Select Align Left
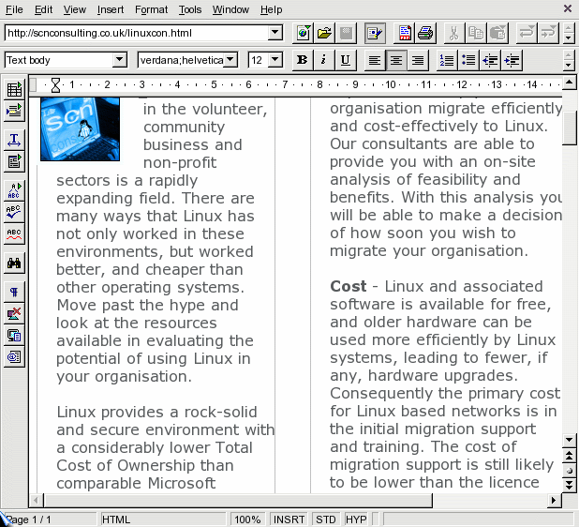Viewport: 579px width, 527px height. [375, 60]
